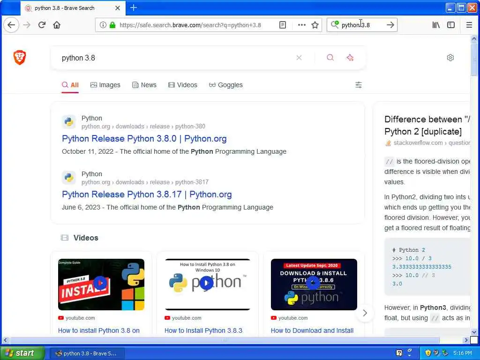The width and height of the screenshot is (480, 360).
Task: Submit search bar query with arrow
Action: coord(390,25)
